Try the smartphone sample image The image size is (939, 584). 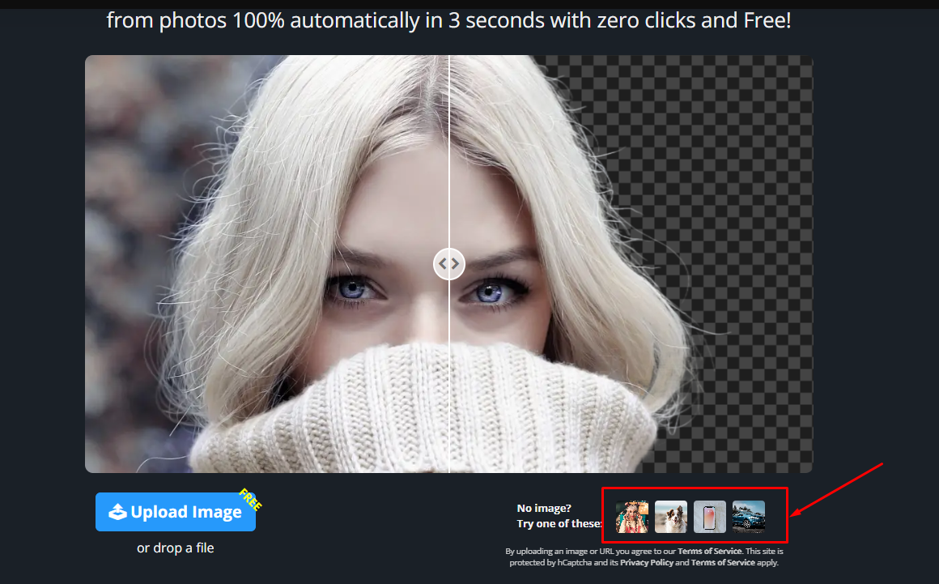pos(708,516)
